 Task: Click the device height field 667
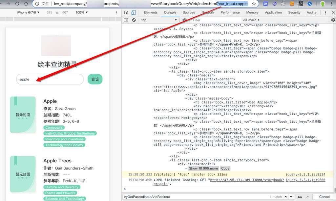click(65, 13)
